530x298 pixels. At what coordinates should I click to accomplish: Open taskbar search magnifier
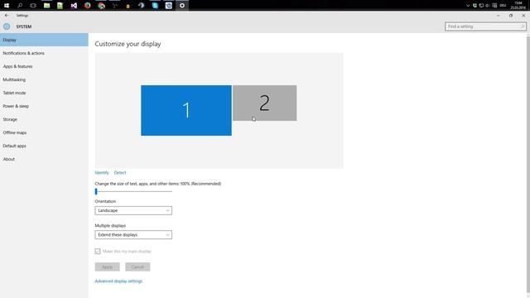coord(20,6)
